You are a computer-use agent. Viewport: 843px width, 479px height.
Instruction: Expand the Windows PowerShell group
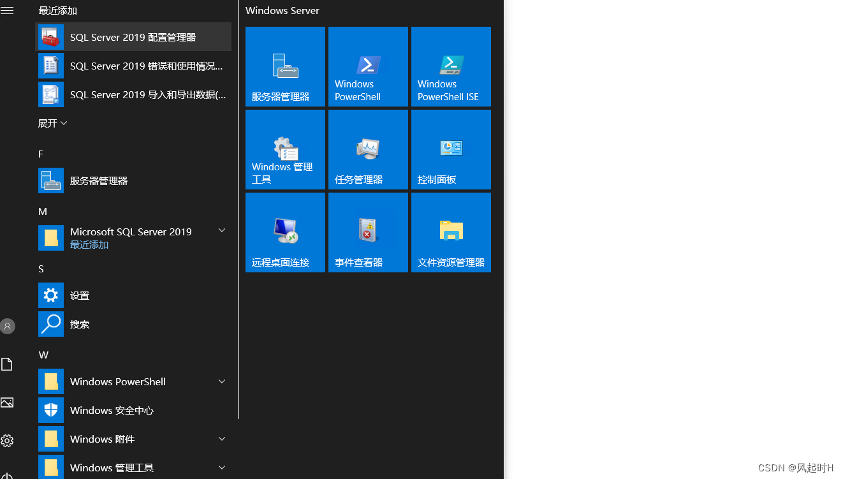(221, 381)
